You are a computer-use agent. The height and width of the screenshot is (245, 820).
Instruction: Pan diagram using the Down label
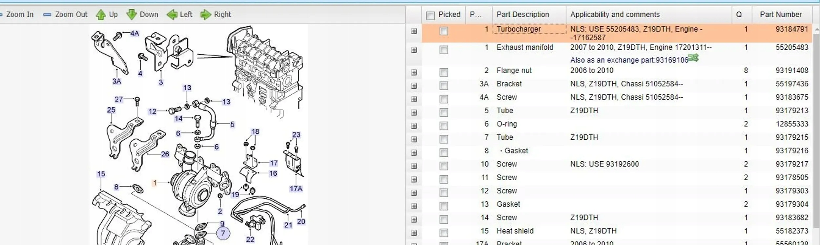pyautogui.click(x=149, y=15)
